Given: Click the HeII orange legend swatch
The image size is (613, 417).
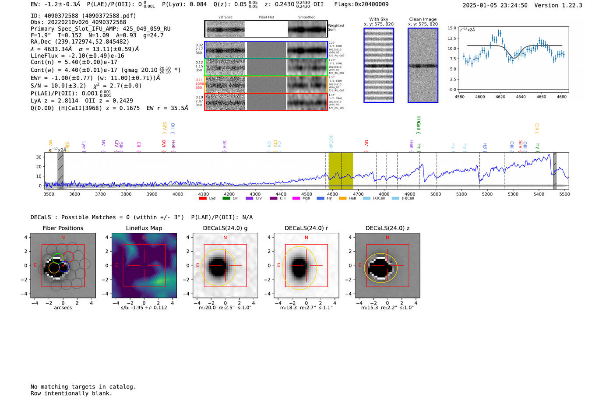Looking at the screenshot, I should pos(342,199).
